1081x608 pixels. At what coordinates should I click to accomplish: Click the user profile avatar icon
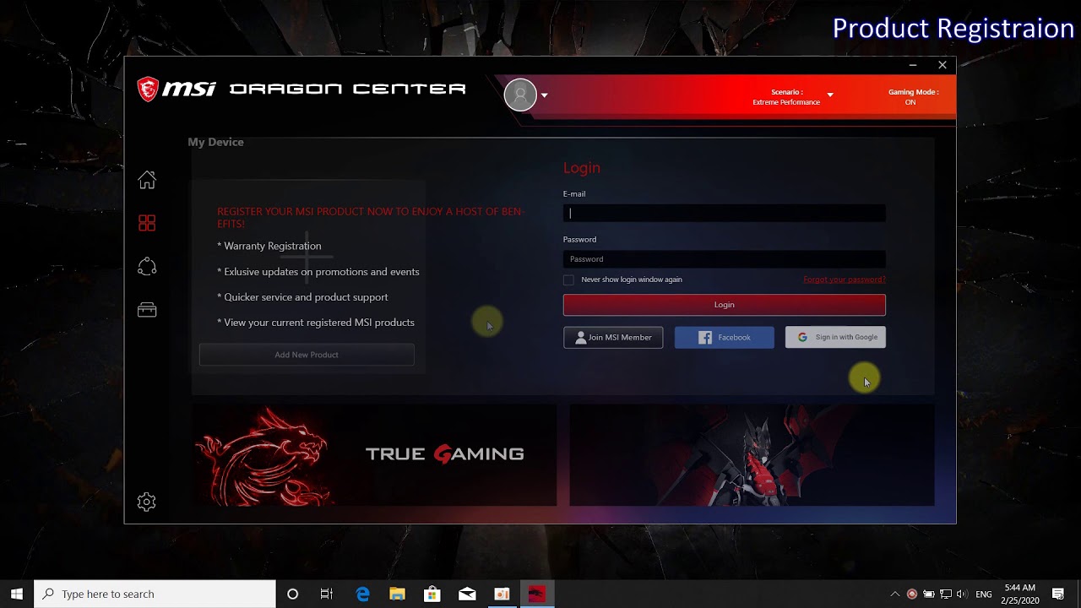520,95
